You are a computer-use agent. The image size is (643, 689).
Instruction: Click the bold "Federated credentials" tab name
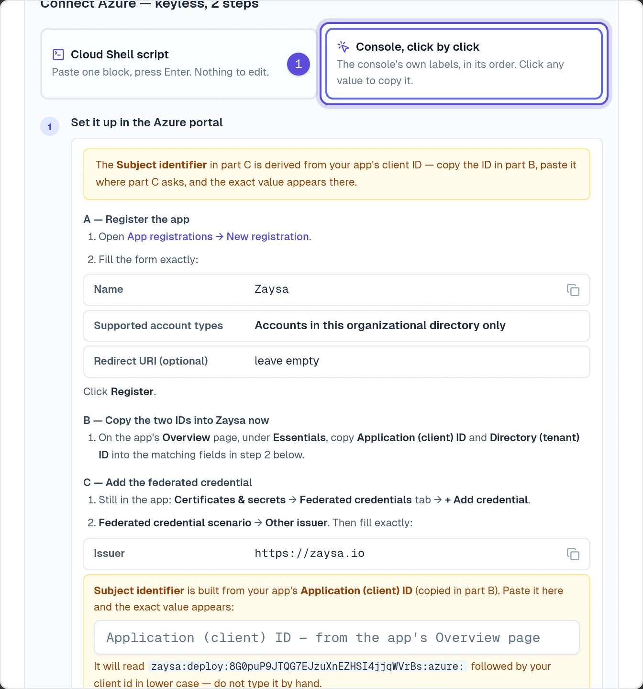355,500
